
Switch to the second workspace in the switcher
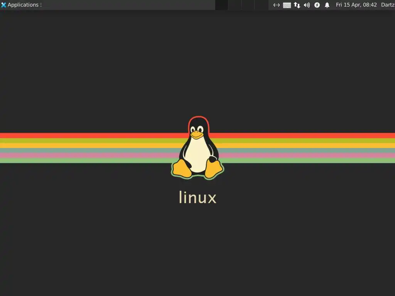[235, 5]
